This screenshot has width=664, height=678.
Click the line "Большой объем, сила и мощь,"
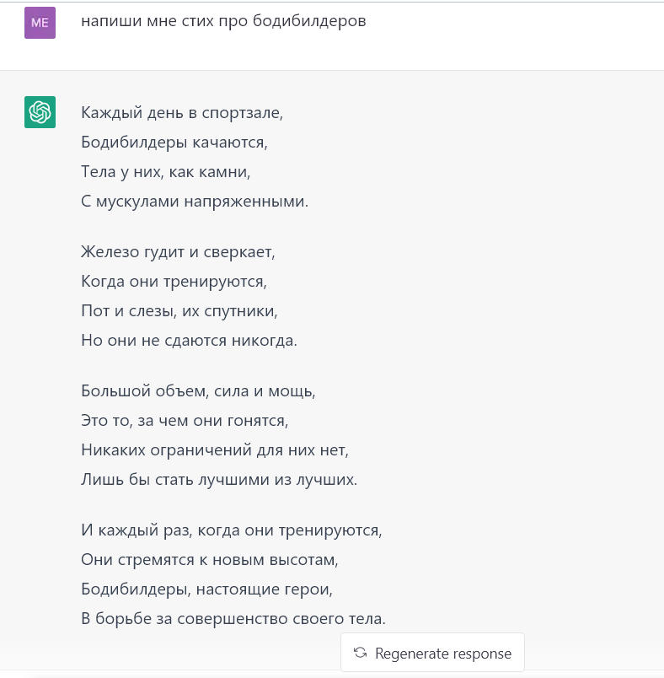[x=198, y=390]
